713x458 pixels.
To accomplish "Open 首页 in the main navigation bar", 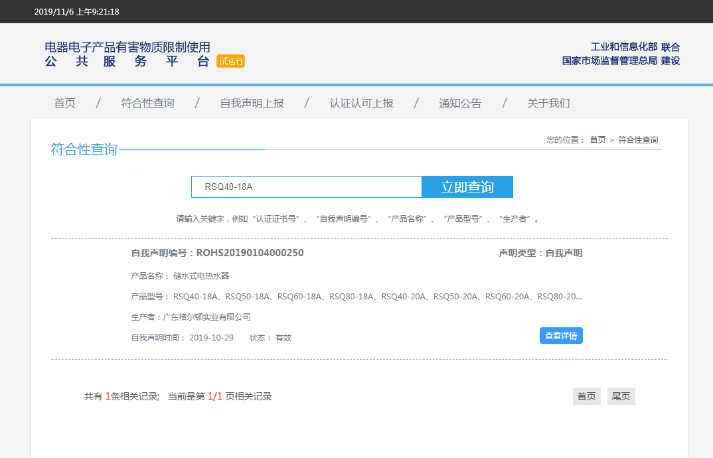I will click(64, 104).
